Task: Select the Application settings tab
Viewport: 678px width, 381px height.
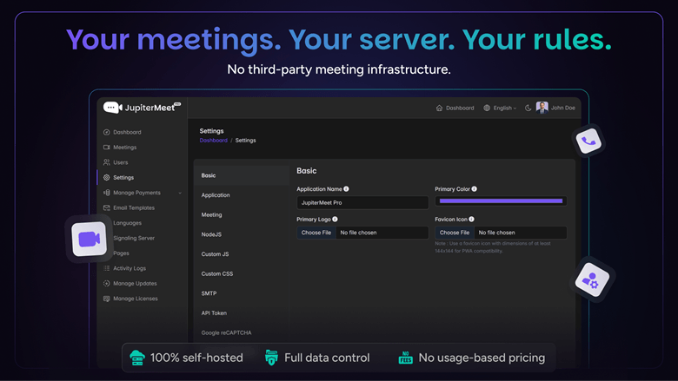Action: coord(242,195)
